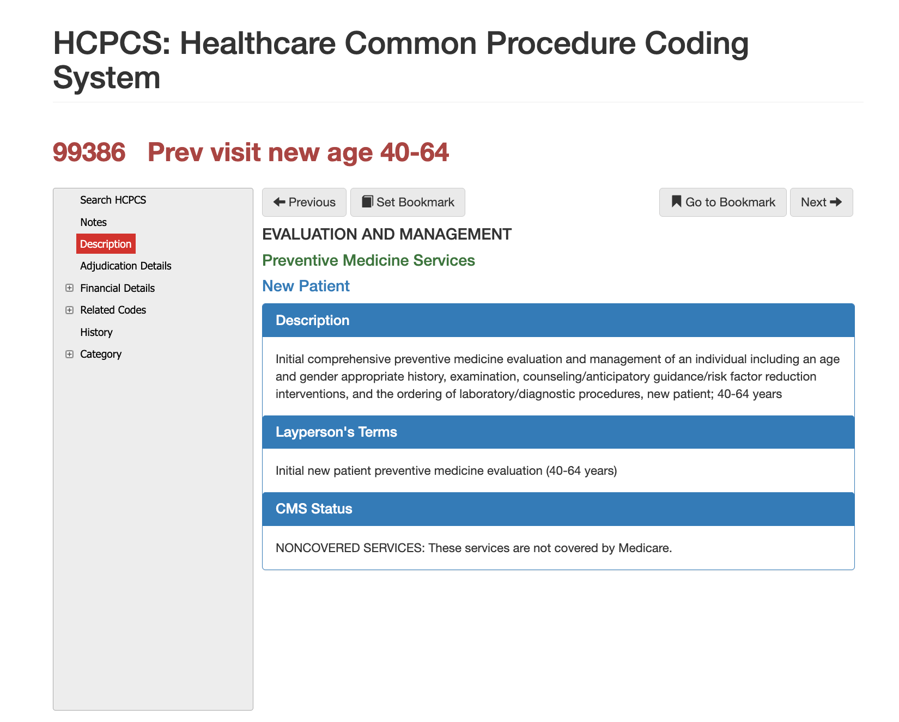Expand the Related Codes section
The image size is (899, 722).
(x=69, y=310)
